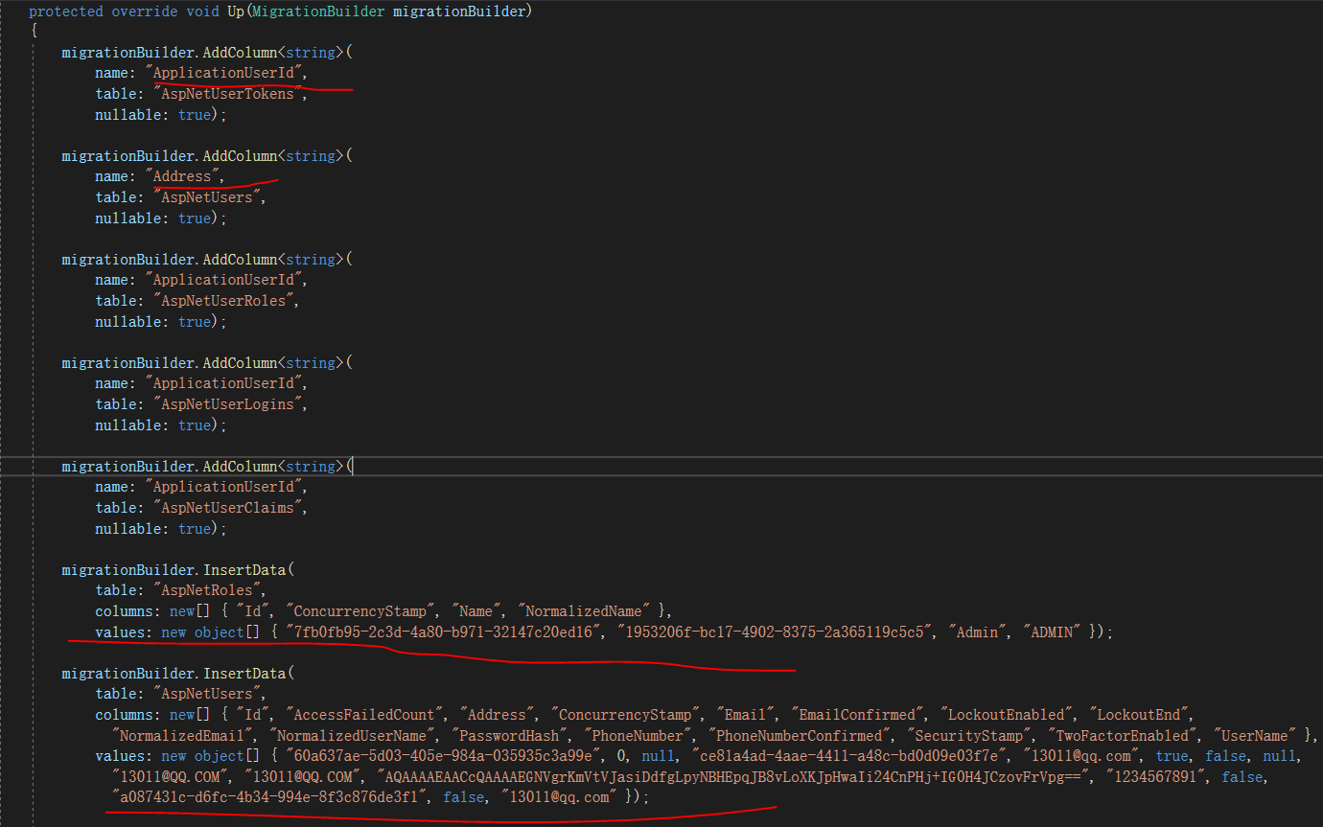
Task: Click the underlined "ApplicationUserId" string value
Action: point(225,72)
